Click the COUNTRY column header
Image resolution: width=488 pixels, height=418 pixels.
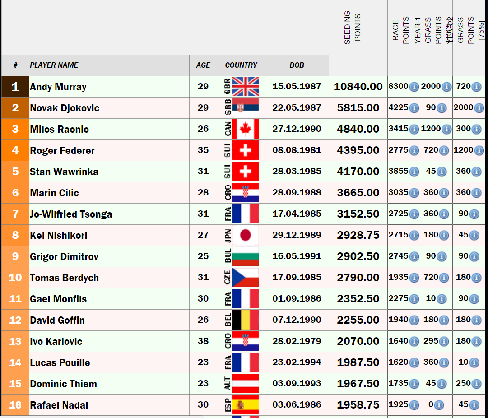[241, 65]
